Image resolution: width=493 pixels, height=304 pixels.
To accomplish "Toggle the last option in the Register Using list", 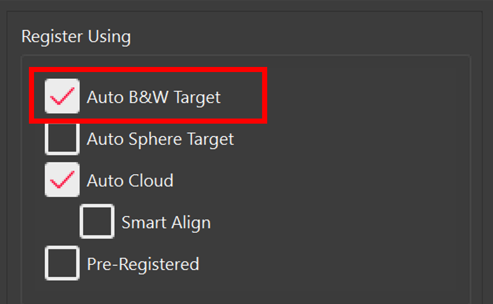I will pos(62,264).
